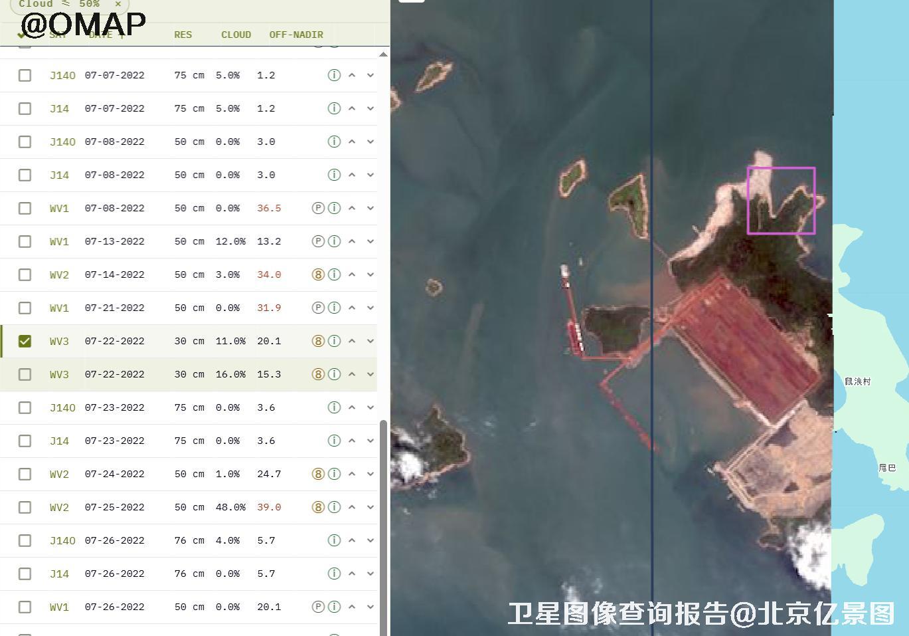
Task: Click the scrollbar up arrow of results list
Action: pos(383,54)
